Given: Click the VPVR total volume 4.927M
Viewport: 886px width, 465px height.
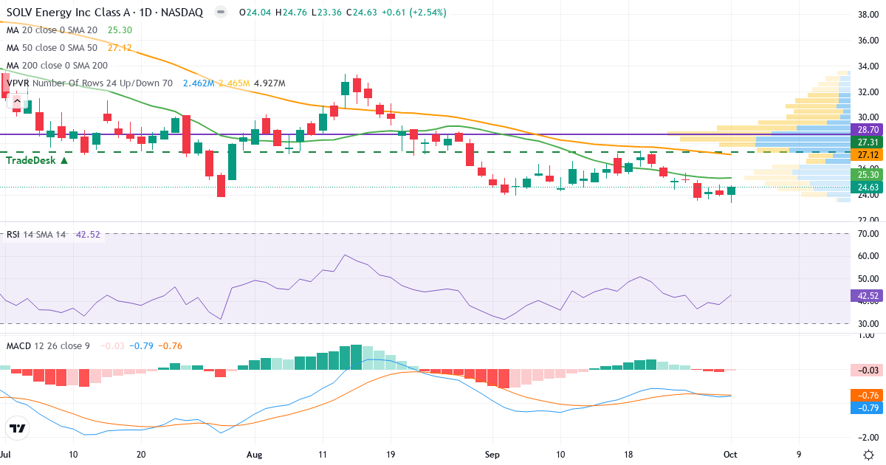Looking at the screenshot, I should pyautogui.click(x=269, y=83).
